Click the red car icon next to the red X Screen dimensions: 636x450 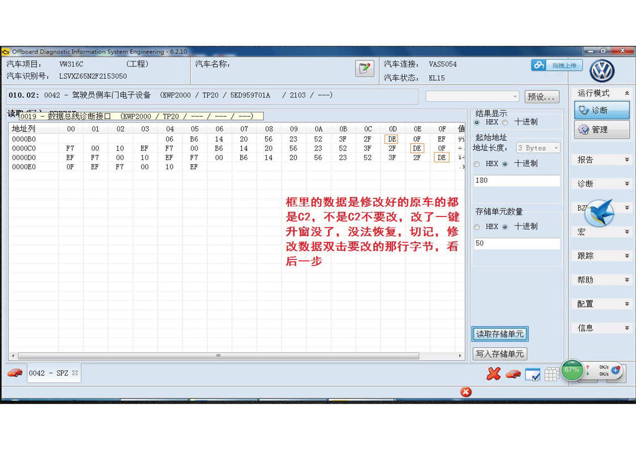point(513,374)
